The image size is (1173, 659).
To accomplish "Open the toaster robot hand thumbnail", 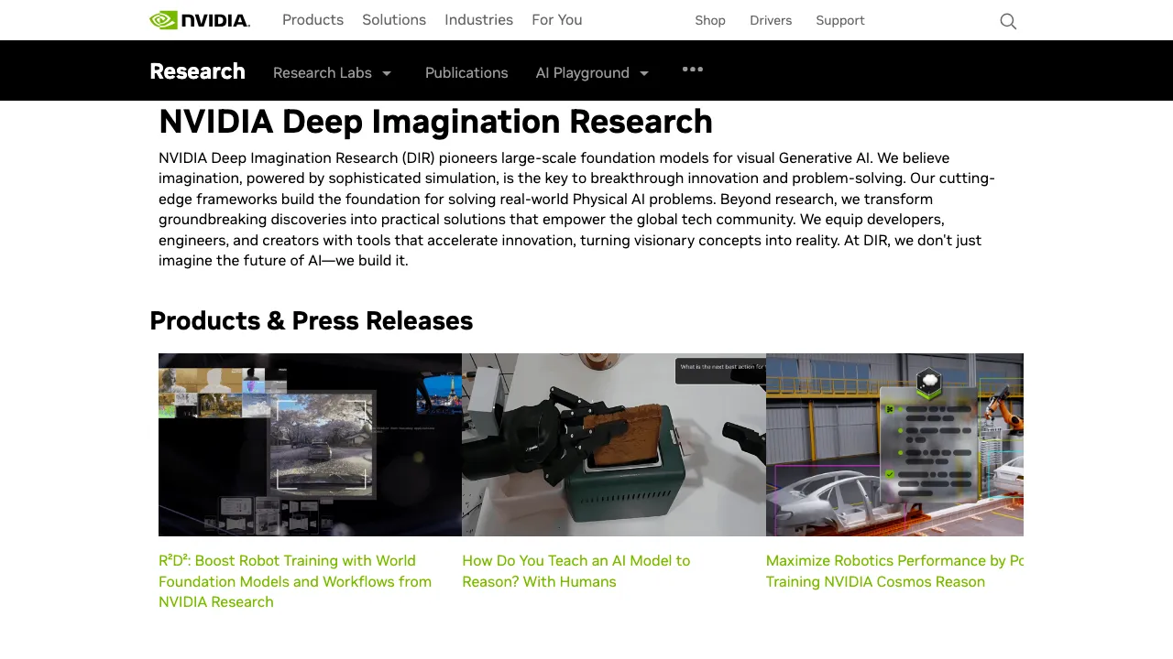I will coord(614,444).
